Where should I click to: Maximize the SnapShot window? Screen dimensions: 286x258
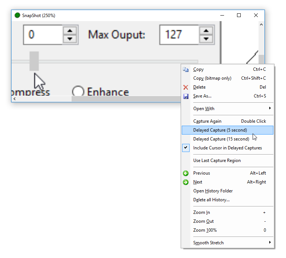point(239,15)
